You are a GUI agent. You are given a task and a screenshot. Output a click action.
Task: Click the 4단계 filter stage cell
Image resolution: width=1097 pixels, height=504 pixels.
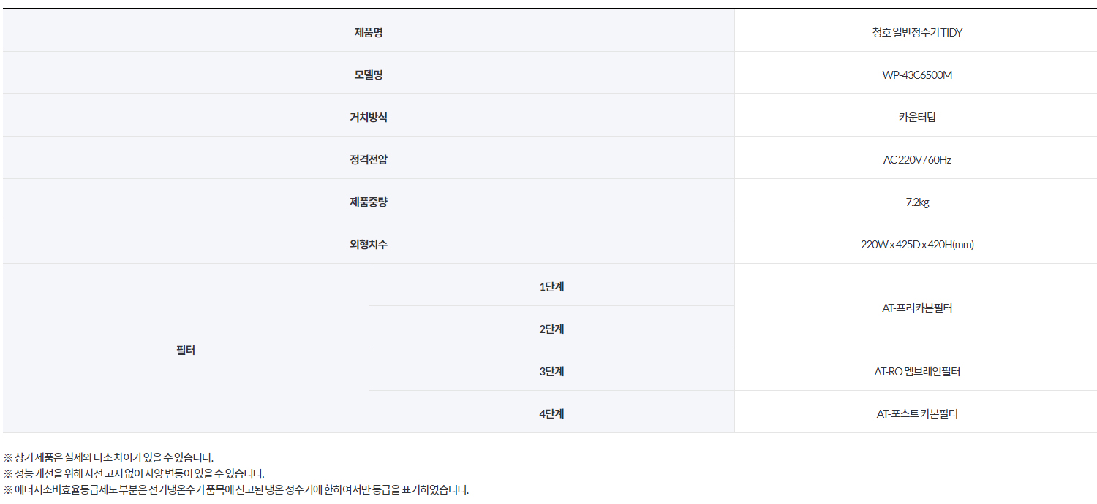coord(551,412)
